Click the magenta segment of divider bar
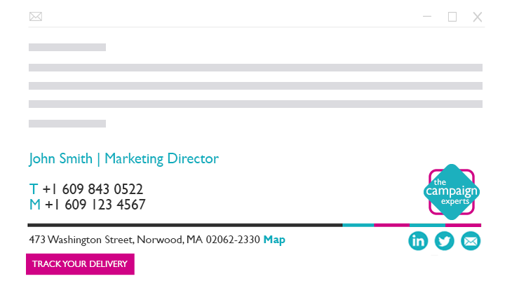The image size is (512, 281). [391, 225]
